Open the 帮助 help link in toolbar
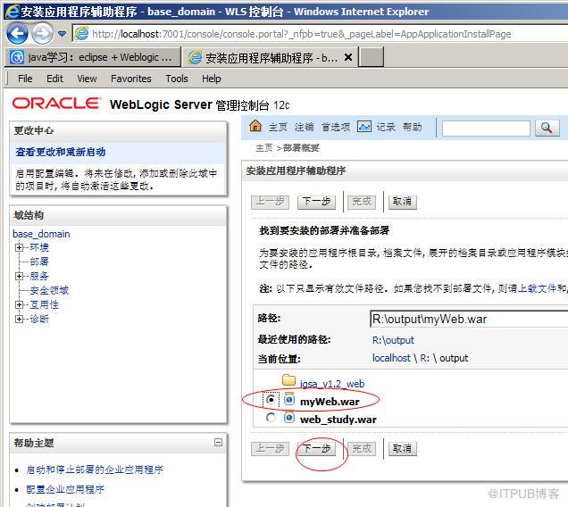Image resolution: width=568 pixels, height=507 pixels. [413, 127]
